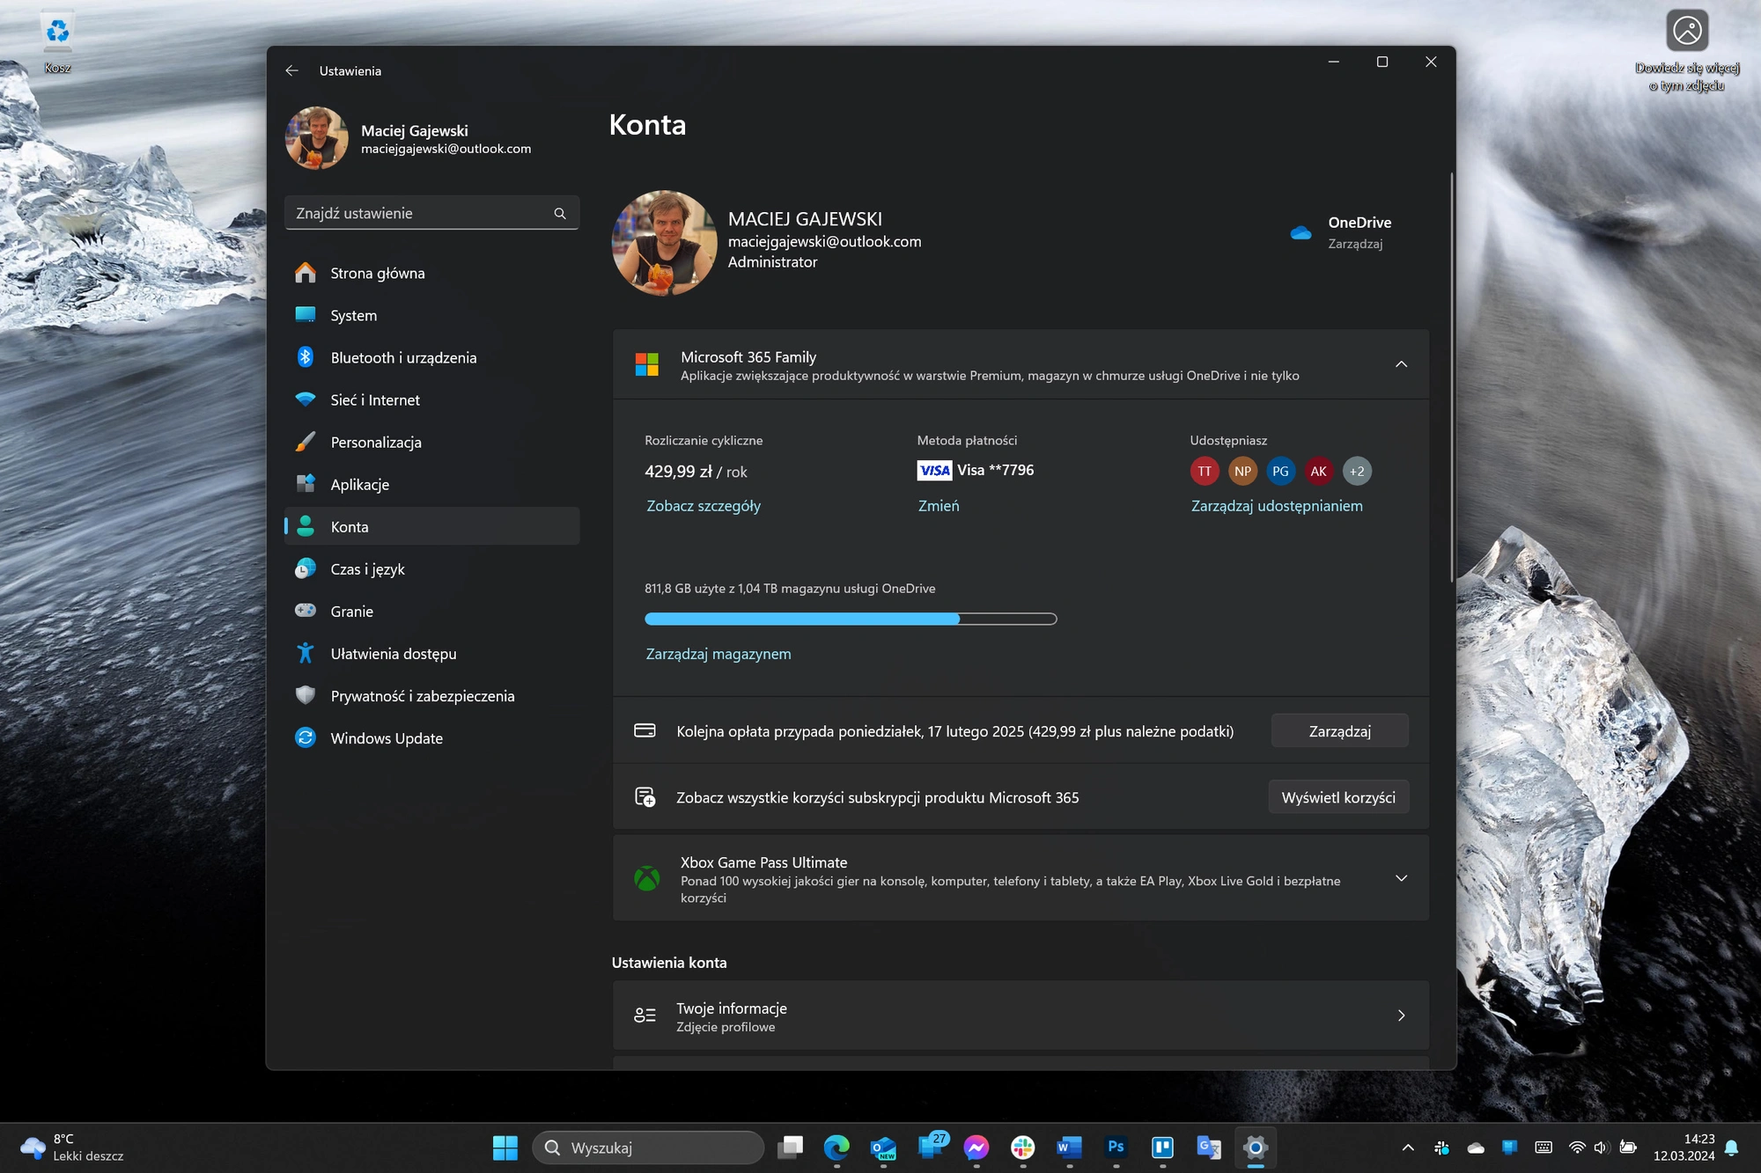1761x1173 pixels.
Task: Select Konta in the sidebar
Action: point(431,526)
